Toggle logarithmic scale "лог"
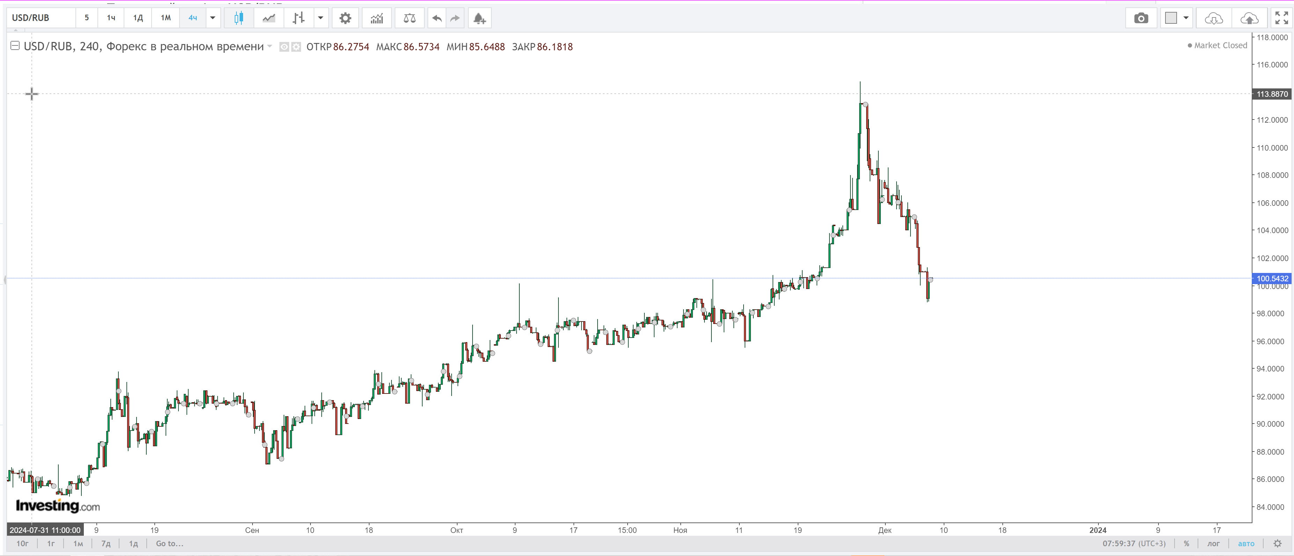The width and height of the screenshot is (1294, 556). (x=1213, y=543)
